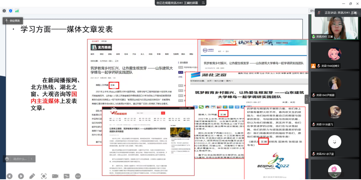This screenshot has width=361, height=180.
Task: Click the meeting timer beginning with 01:
Action: click(312, 10)
